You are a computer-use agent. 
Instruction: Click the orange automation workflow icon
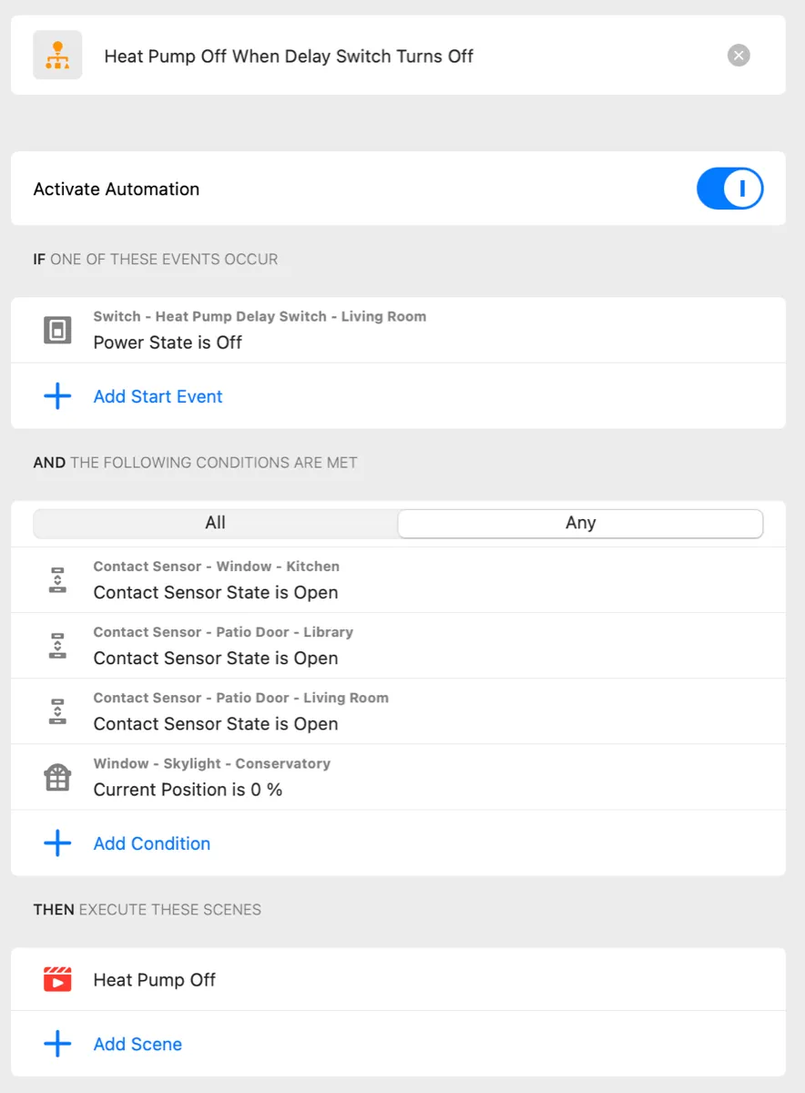pos(57,56)
